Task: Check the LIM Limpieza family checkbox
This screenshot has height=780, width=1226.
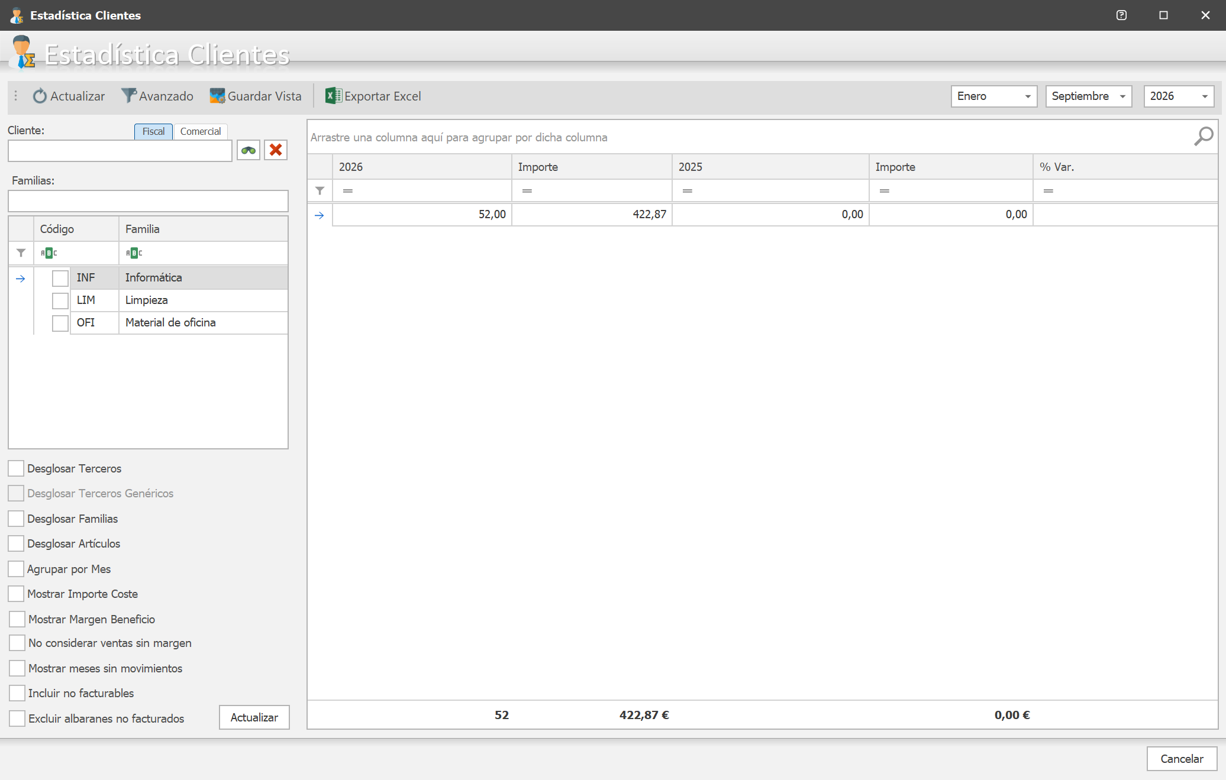Action: click(60, 300)
